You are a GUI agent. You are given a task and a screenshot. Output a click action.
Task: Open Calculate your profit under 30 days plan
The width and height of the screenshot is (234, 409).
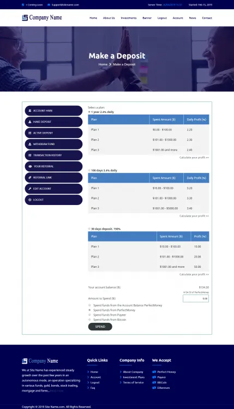pos(194,274)
